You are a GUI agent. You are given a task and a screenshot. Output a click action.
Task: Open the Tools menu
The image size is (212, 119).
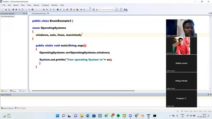coord(29,5)
